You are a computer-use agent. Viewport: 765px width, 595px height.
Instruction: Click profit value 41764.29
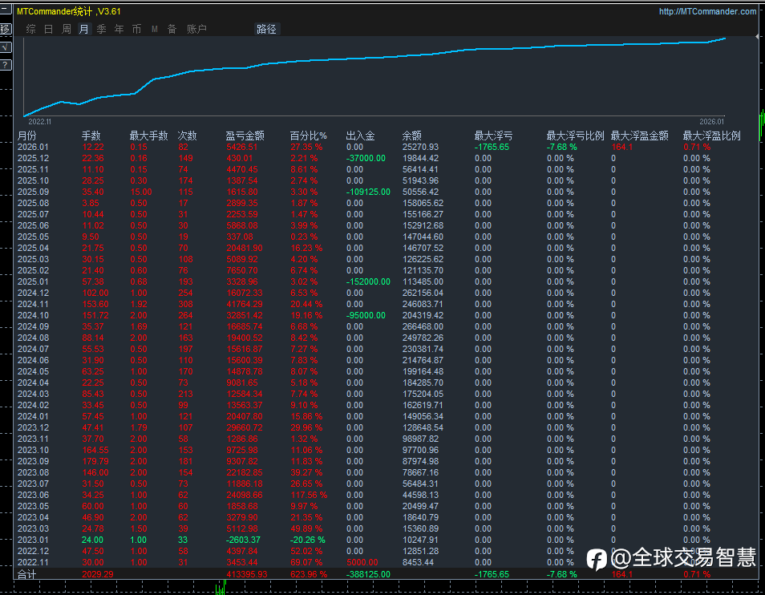[245, 304]
